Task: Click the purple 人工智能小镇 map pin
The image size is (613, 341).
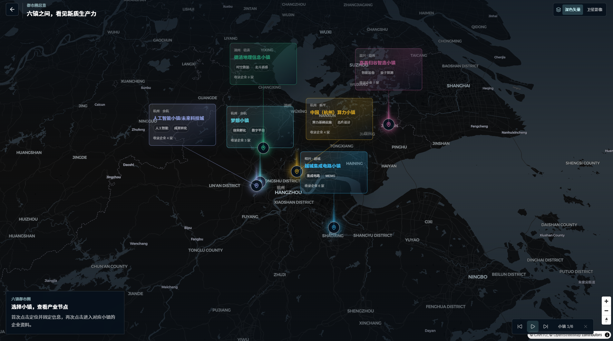Action: pos(257,186)
